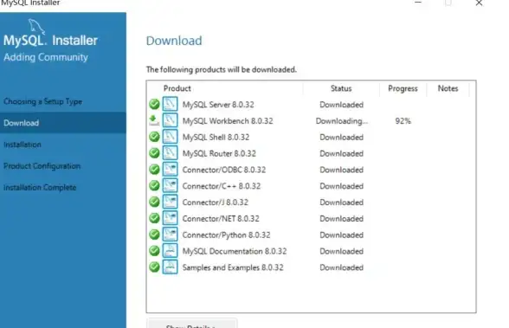Open the Choosing a Setup Type step
The width and height of the screenshot is (509, 328).
click(42, 101)
